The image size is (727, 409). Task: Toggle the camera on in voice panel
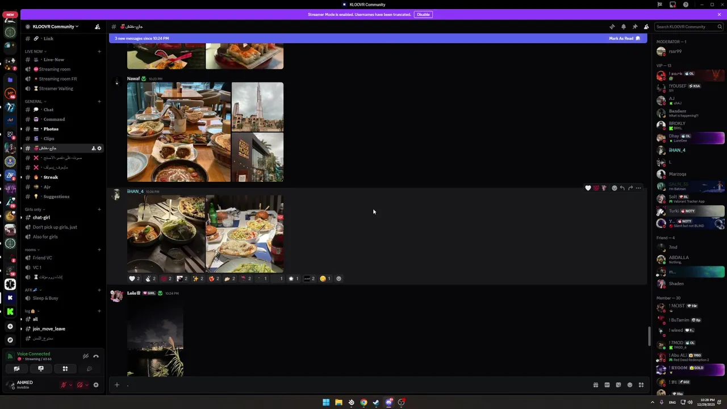point(16,369)
